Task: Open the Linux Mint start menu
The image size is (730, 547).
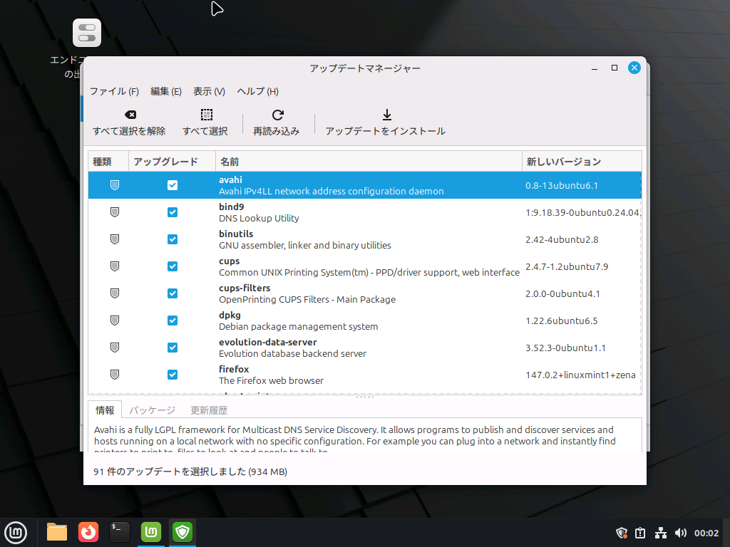Action: click(x=16, y=531)
